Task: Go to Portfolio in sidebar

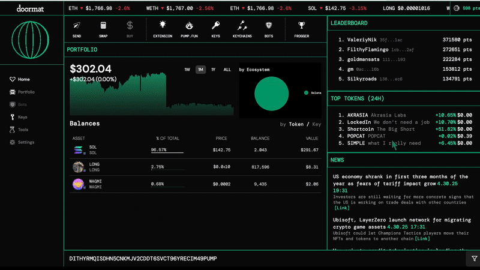Action: tap(26, 92)
